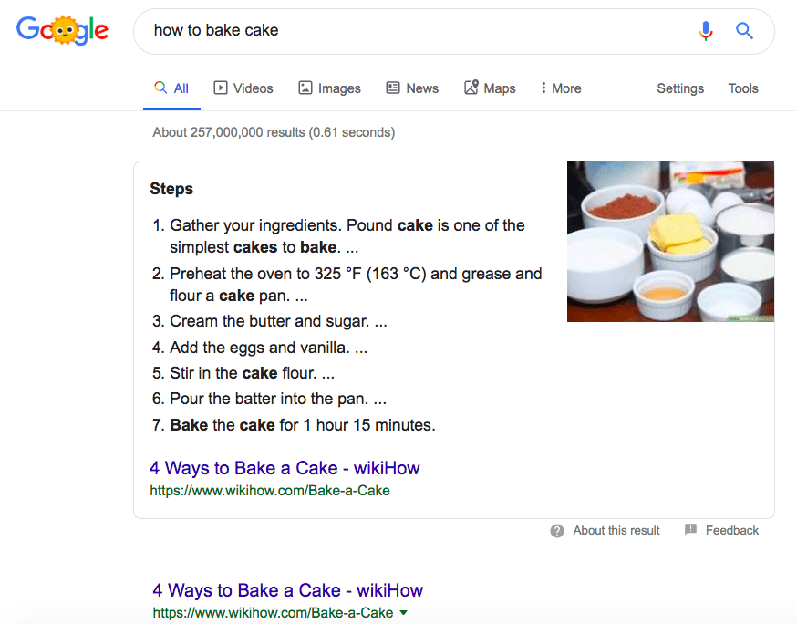Open wikihow URL in featured snippet
Image resolution: width=797 pixels, height=624 pixels.
[x=270, y=491]
